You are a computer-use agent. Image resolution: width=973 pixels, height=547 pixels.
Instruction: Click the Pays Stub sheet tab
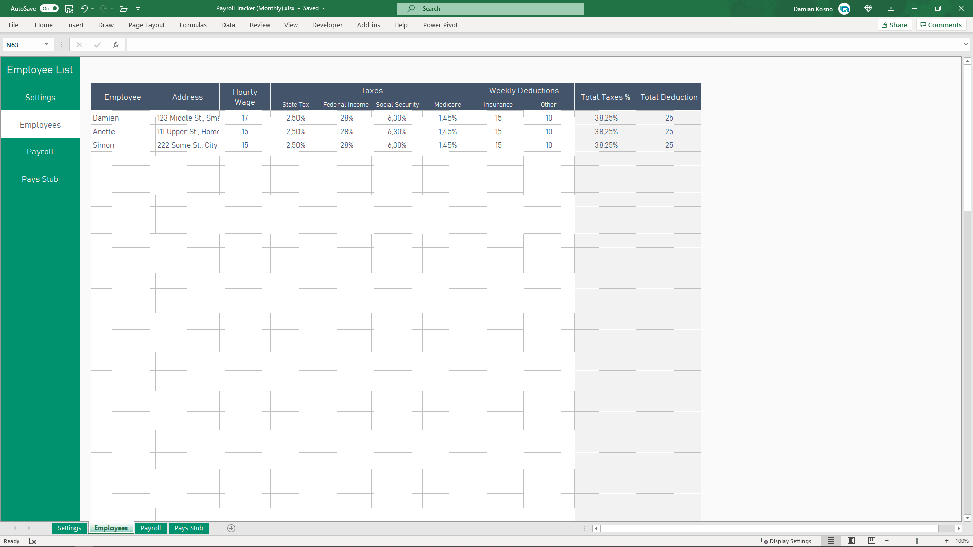tap(189, 528)
